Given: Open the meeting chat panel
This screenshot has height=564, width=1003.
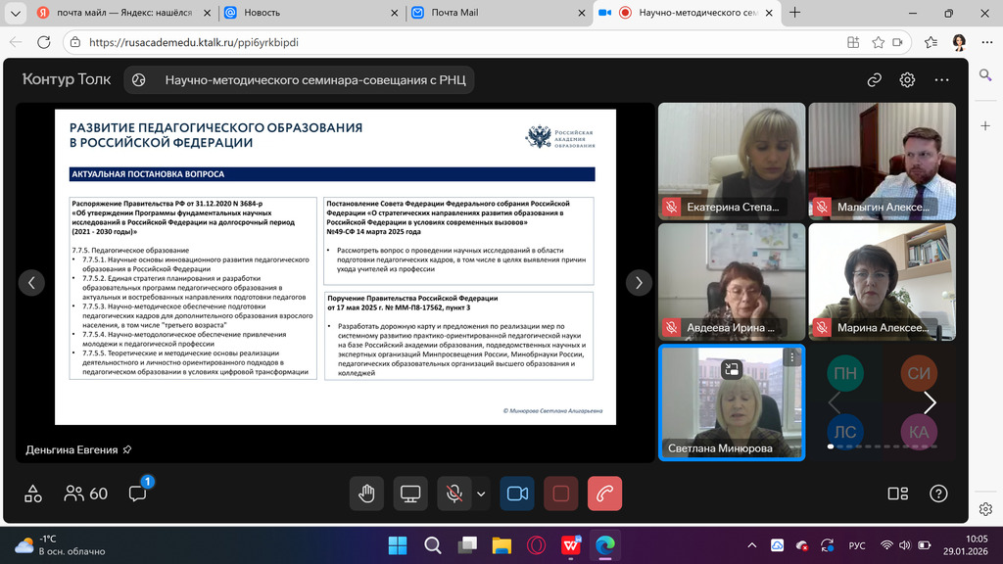Looking at the screenshot, I should click(x=137, y=493).
